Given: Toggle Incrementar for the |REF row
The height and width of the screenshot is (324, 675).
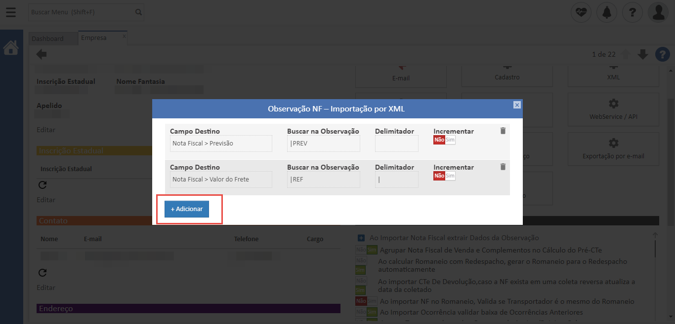Looking at the screenshot, I should (x=444, y=176).
